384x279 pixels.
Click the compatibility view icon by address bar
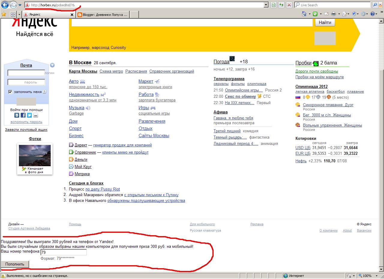coord(274,5)
